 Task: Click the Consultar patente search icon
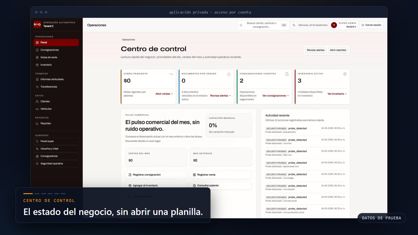194,185
